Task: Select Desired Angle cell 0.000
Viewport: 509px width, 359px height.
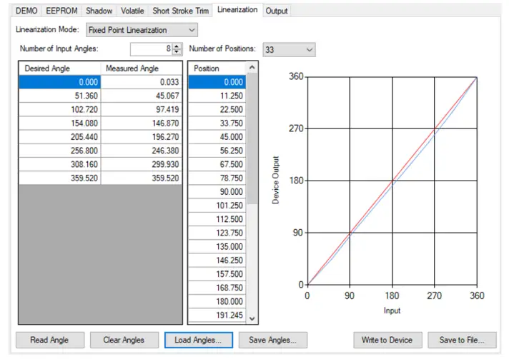Action: [x=60, y=82]
